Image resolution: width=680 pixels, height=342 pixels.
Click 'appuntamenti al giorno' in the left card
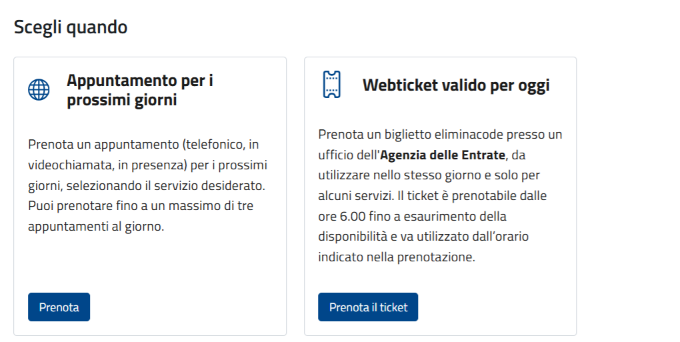click(x=96, y=226)
